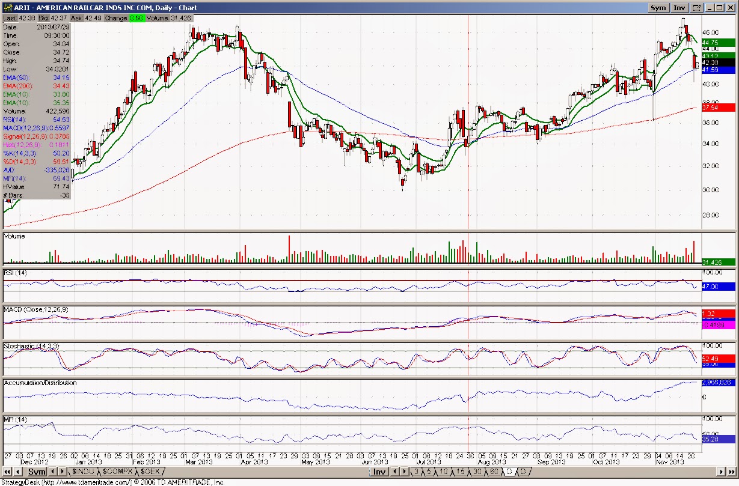Click the previous symbol arrow left of Sym

18,472
